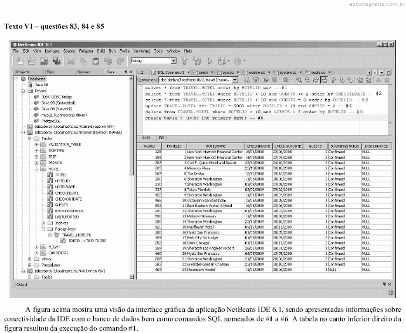
Task: Click the Redo toolbar icon
Action: pos(120,61)
